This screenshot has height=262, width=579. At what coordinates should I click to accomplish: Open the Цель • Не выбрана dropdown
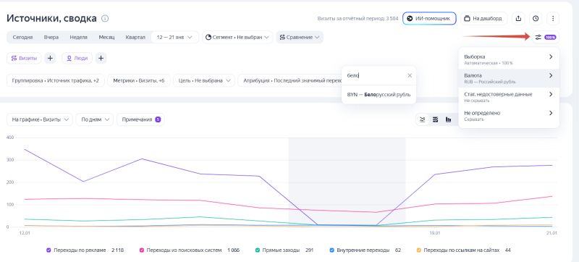coord(204,80)
